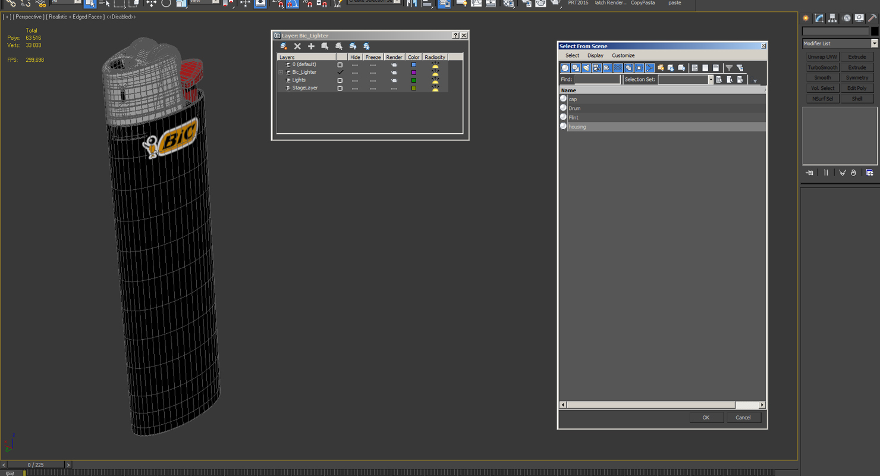Click Select Highlighted Objects icon in Layer dialog
The width and height of the screenshot is (880, 476).
tap(325, 46)
